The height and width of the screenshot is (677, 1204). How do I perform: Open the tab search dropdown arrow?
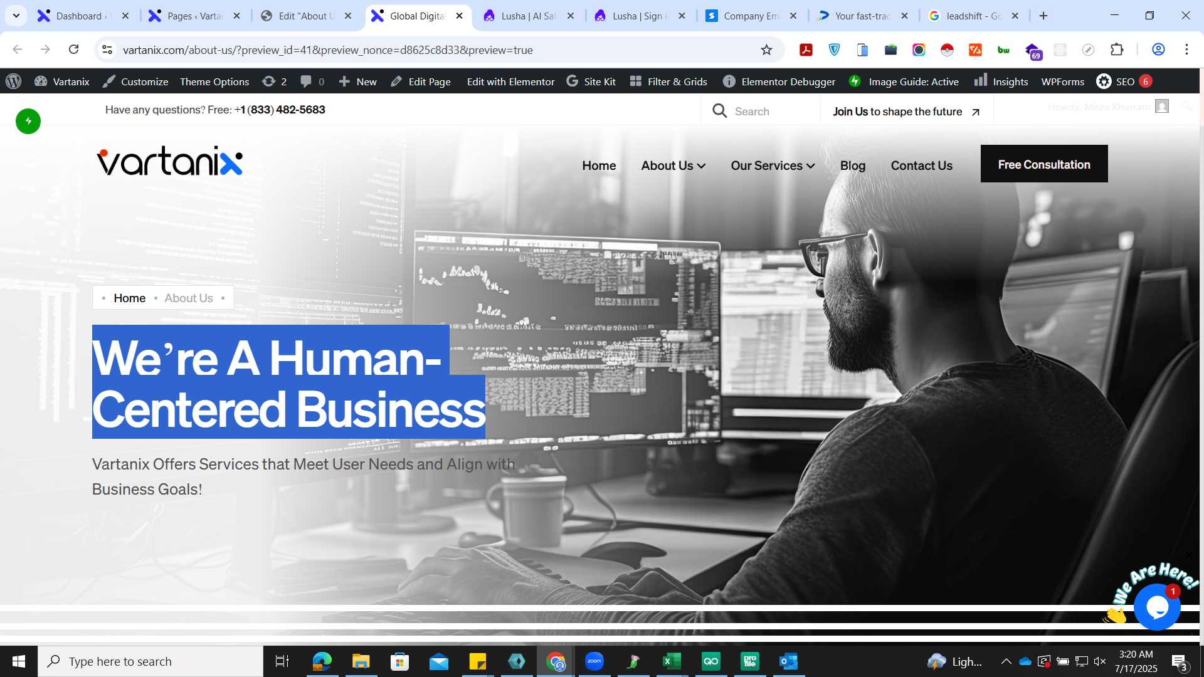[x=16, y=16]
